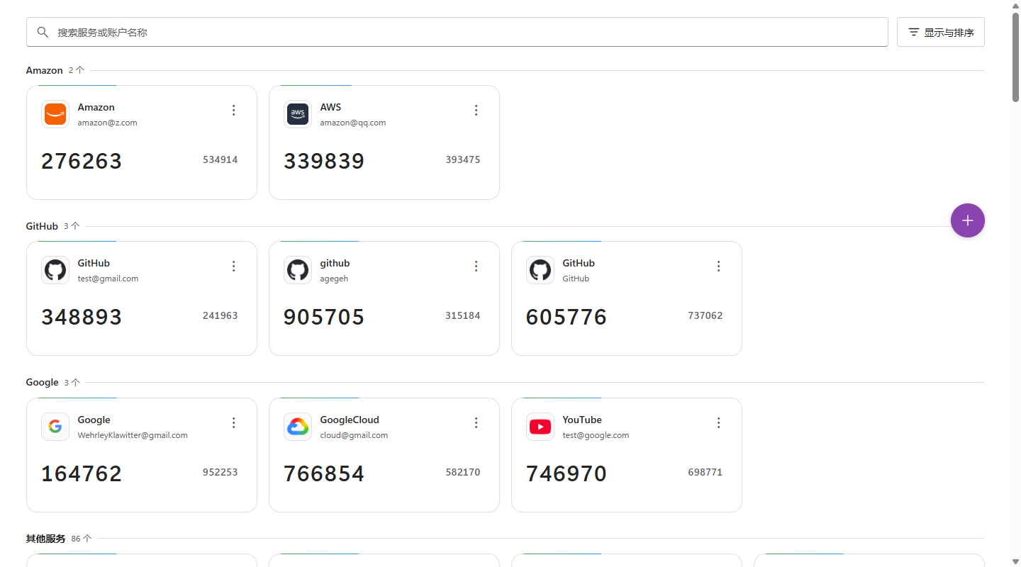Open more options for GitHub test@gmail.com

pos(234,266)
